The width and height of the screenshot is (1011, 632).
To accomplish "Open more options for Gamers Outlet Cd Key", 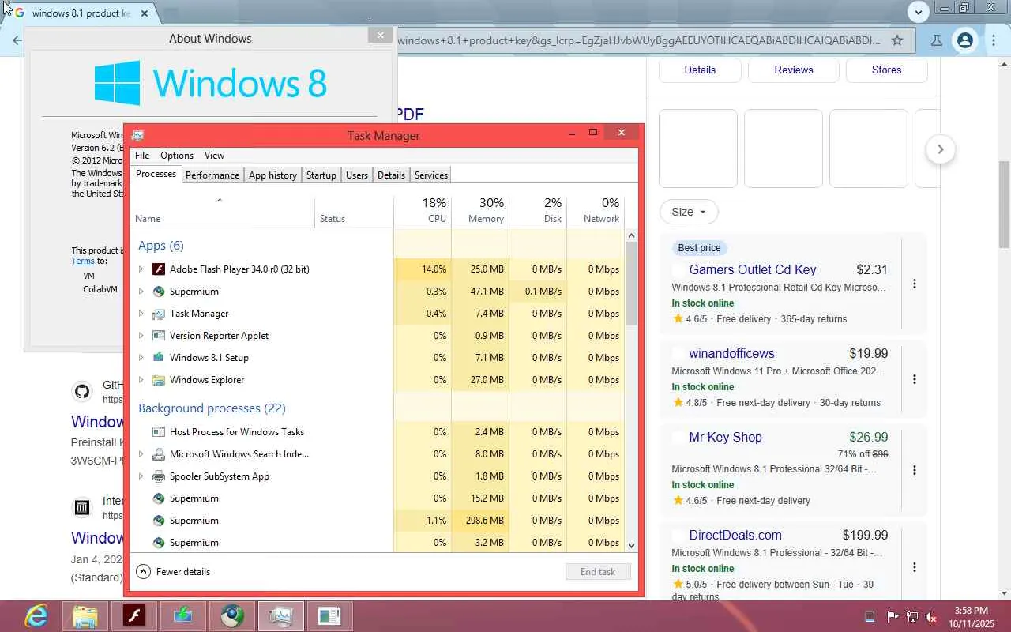I will pos(915,284).
